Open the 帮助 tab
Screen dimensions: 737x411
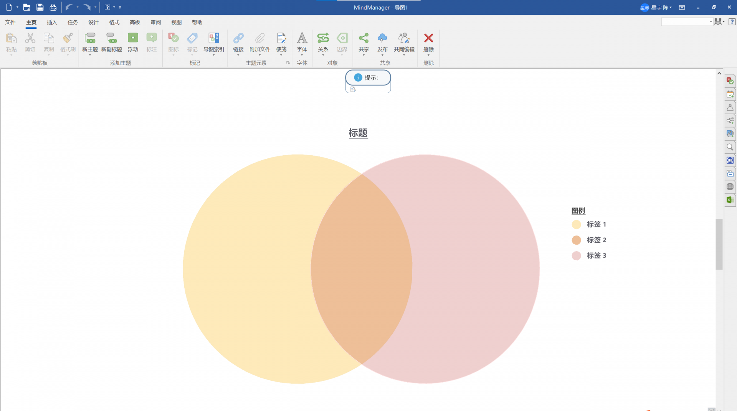(197, 22)
